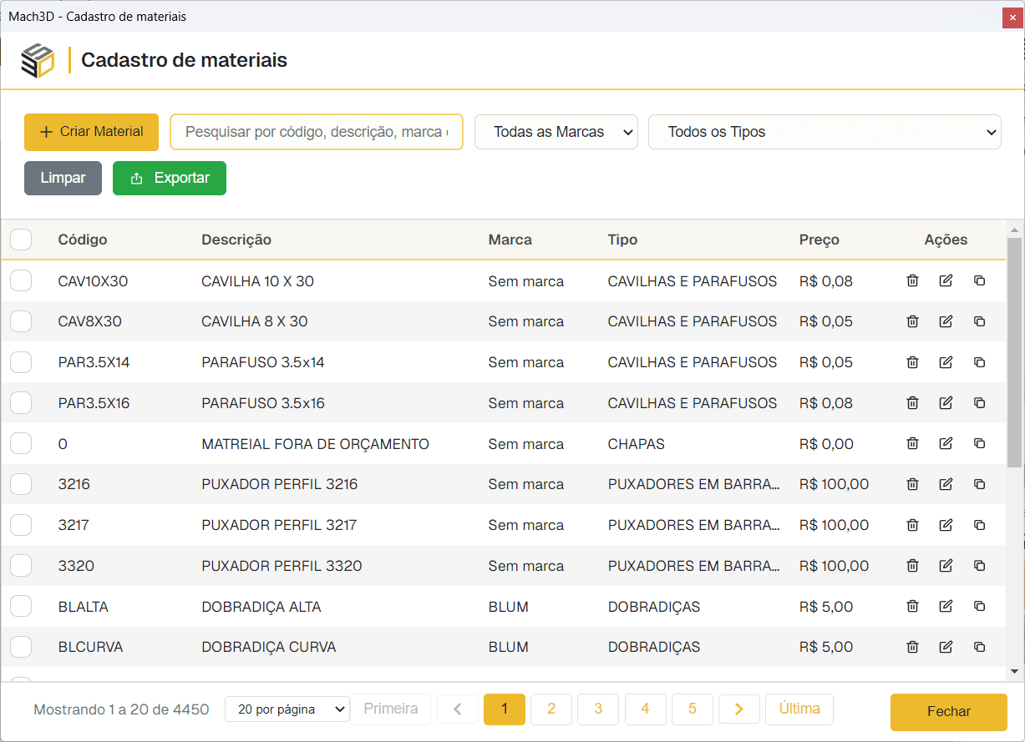Click the table's vertical scrollbar thumb
The height and width of the screenshot is (742, 1025).
pyautogui.click(x=1014, y=352)
